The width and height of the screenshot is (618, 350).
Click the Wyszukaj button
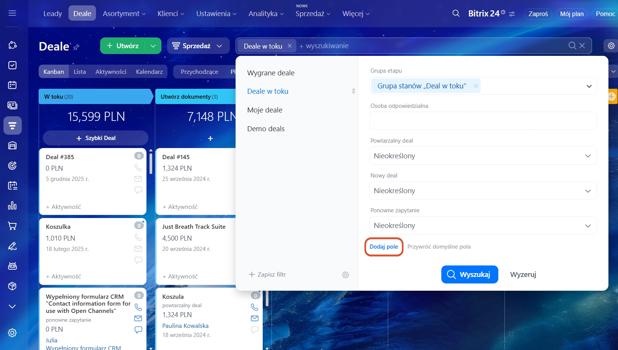(x=469, y=274)
